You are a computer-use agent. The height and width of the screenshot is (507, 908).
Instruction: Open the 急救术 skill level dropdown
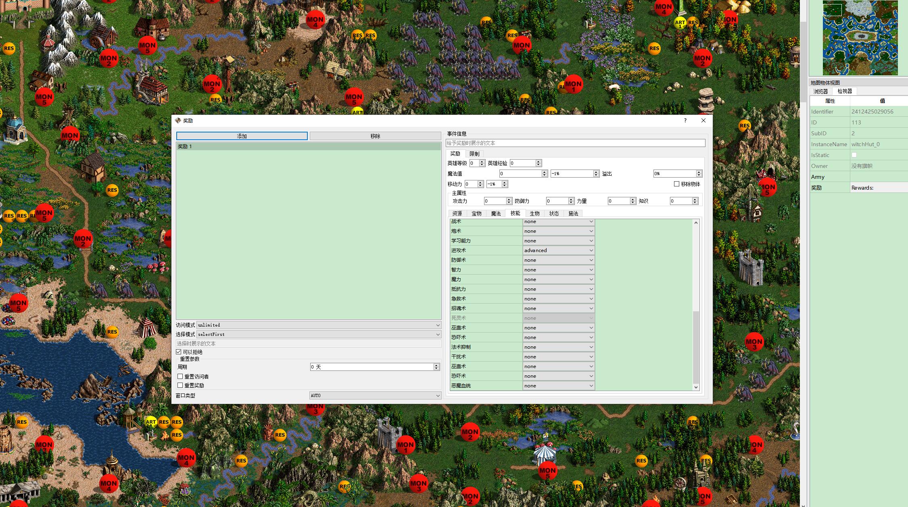pos(559,298)
